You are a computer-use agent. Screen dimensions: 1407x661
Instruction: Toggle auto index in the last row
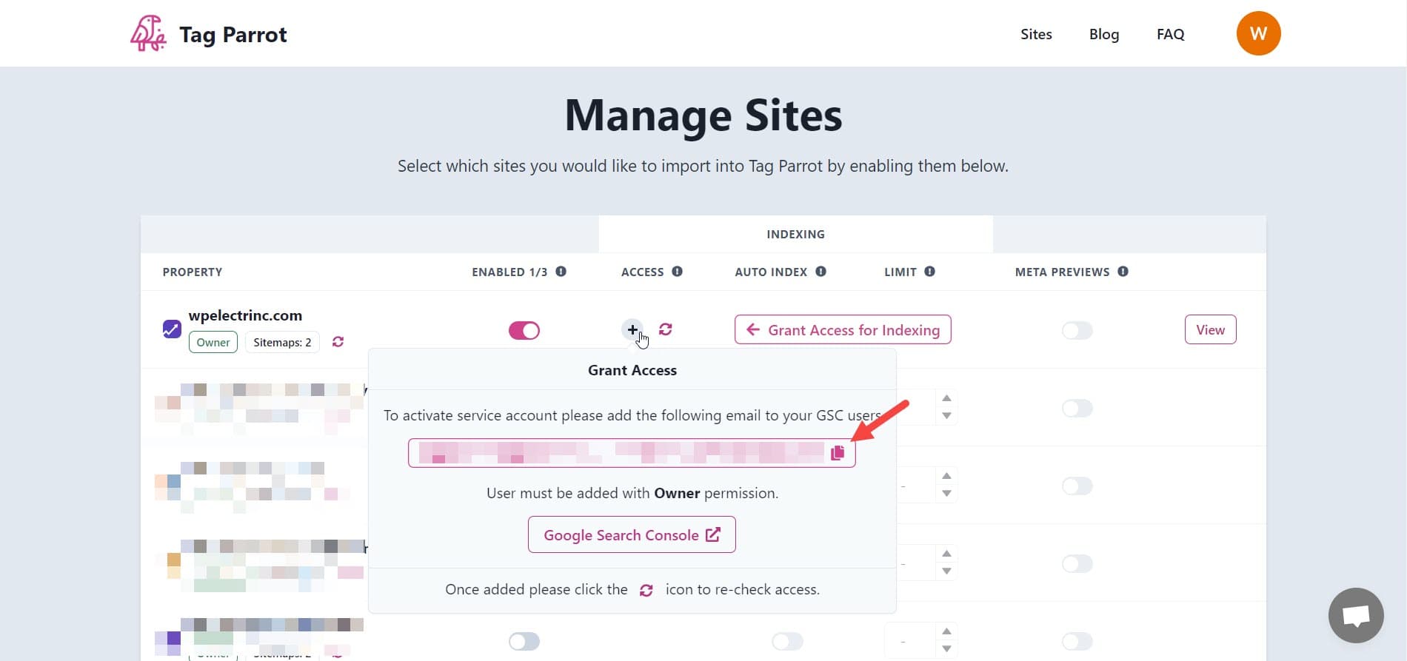pos(787,641)
